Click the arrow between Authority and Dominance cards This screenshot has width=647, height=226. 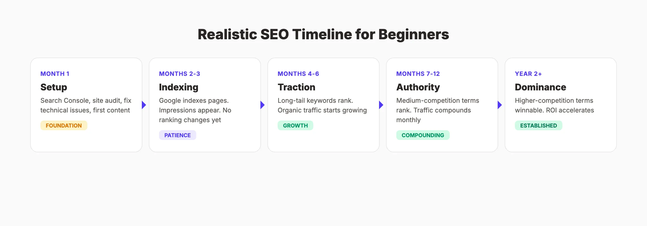(x=500, y=105)
